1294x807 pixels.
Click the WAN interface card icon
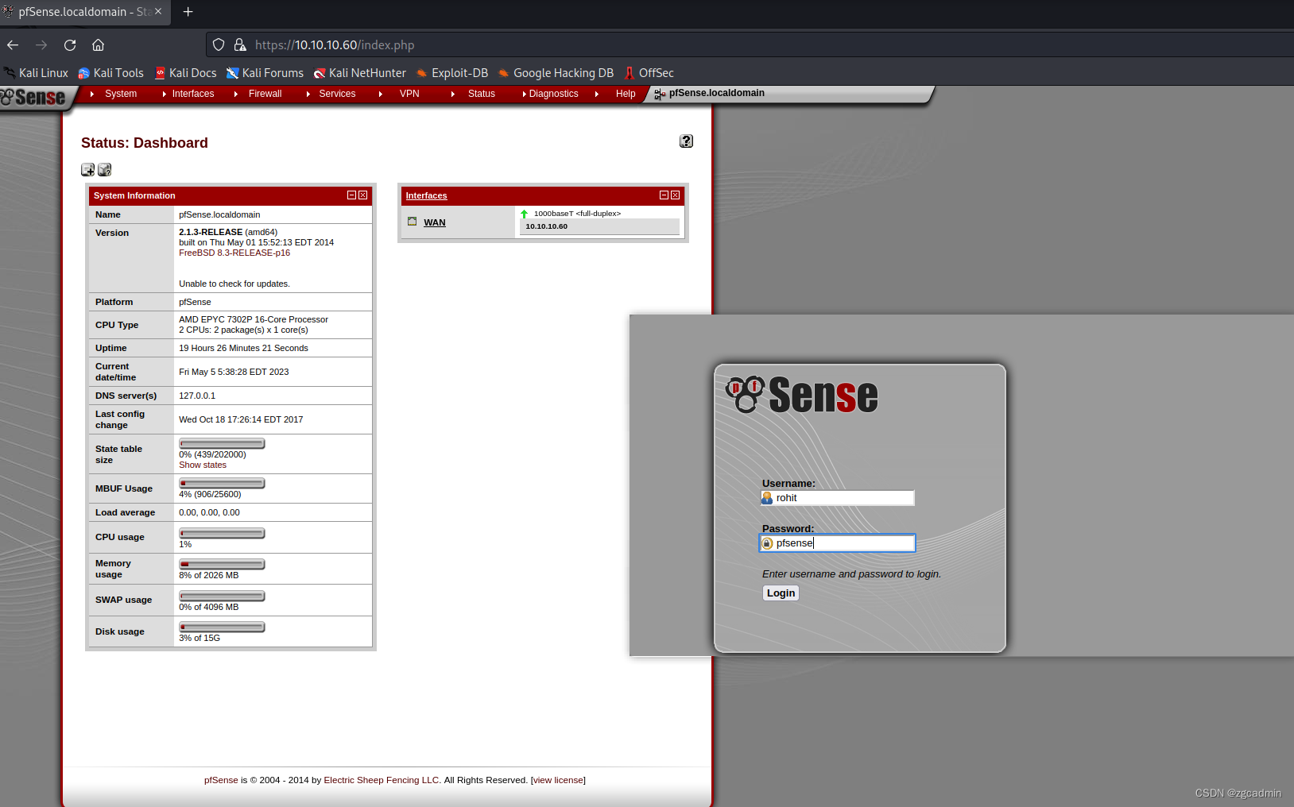click(x=413, y=222)
